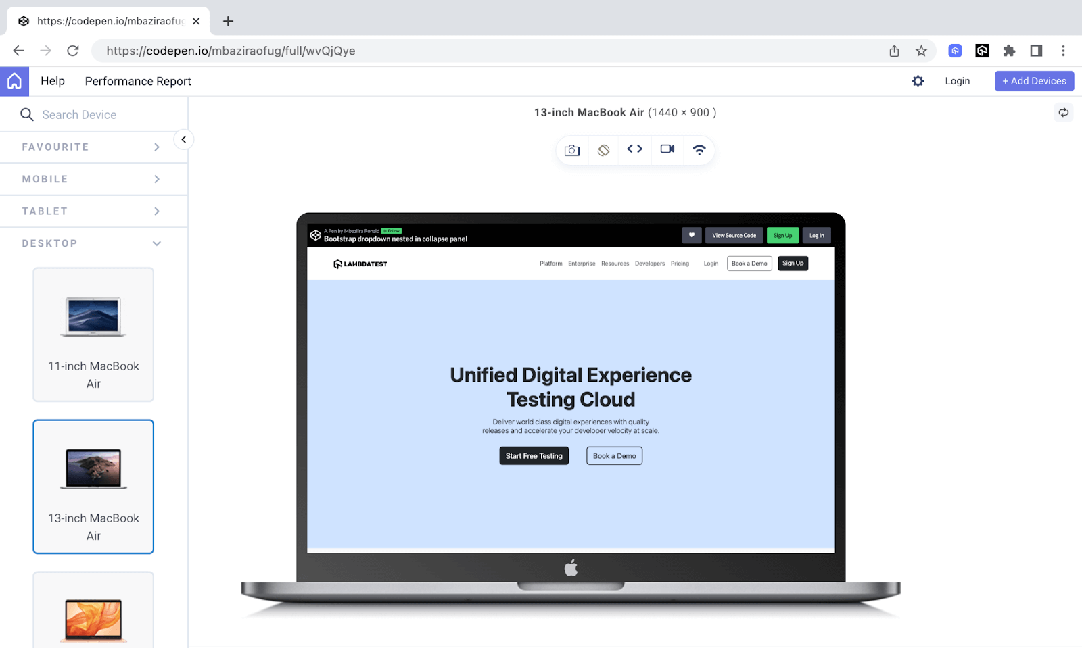Screen dimensions: 1082x648
Task: Expand the Mobile device section
Action: (93, 179)
